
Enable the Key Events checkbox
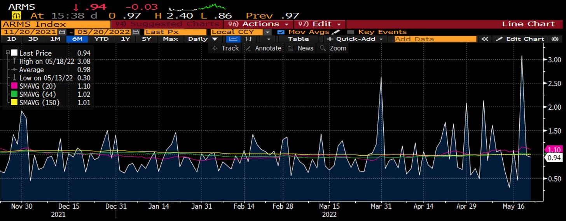(x=350, y=32)
